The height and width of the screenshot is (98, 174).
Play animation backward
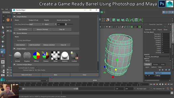160,84
